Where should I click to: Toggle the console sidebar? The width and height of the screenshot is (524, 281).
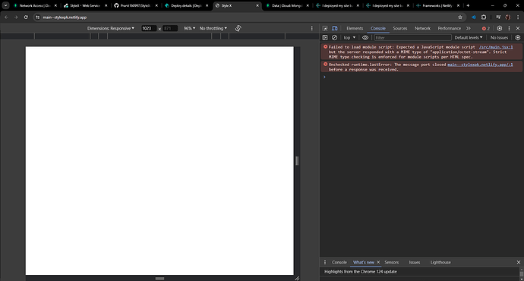pos(325,38)
